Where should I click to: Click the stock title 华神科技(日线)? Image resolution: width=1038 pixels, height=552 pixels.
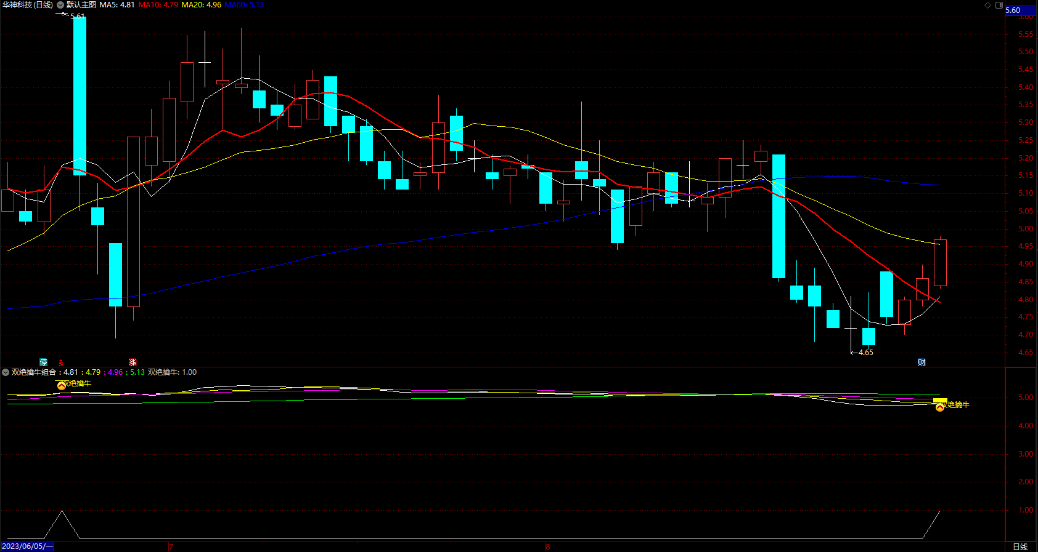[27, 5]
